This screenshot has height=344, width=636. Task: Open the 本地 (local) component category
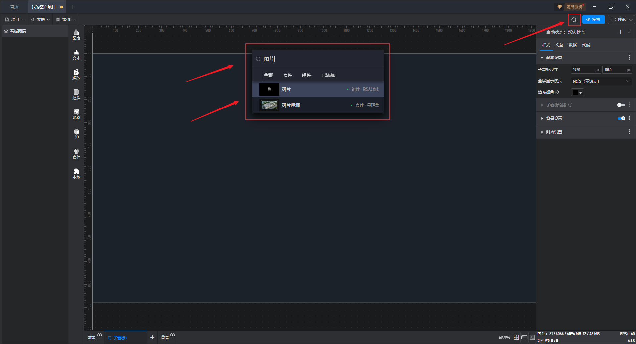(x=76, y=174)
